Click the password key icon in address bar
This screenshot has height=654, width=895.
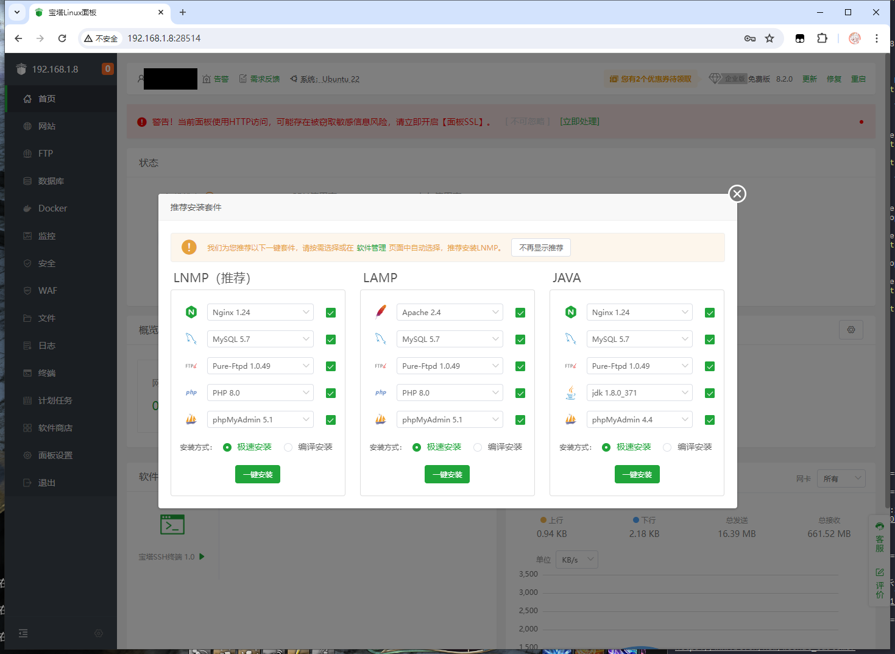(750, 38)
